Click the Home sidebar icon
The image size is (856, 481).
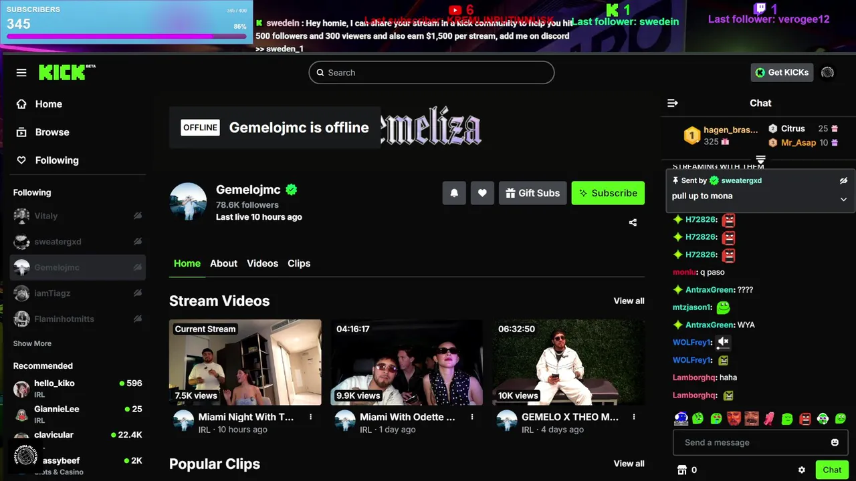coord(21,104)
